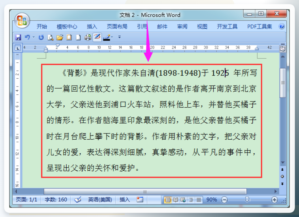Switch to web layout view
Screen dimensions: 299x217
(183, 200)
